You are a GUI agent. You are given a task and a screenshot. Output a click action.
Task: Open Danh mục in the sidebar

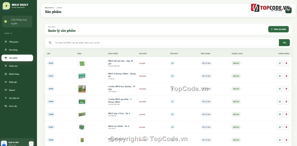tap(17, 66)
